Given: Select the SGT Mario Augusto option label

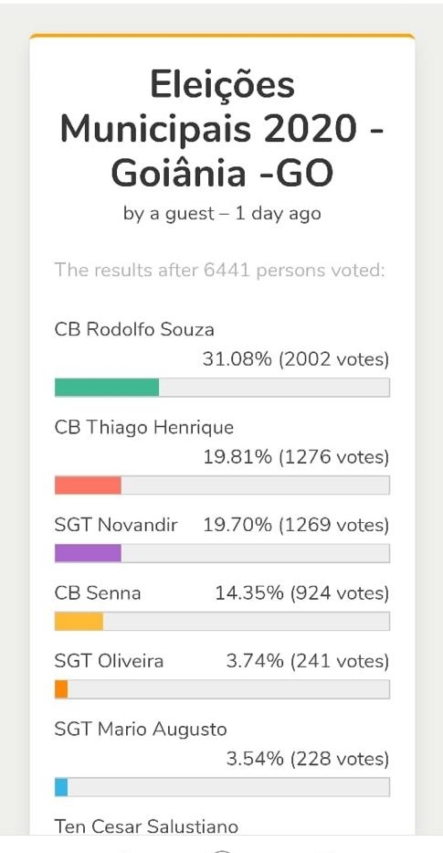Looking at the screenshot, I should click(141, 730).
